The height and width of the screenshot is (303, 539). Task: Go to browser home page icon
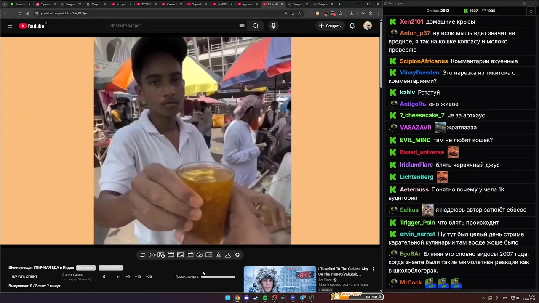[x=28, y=13]
